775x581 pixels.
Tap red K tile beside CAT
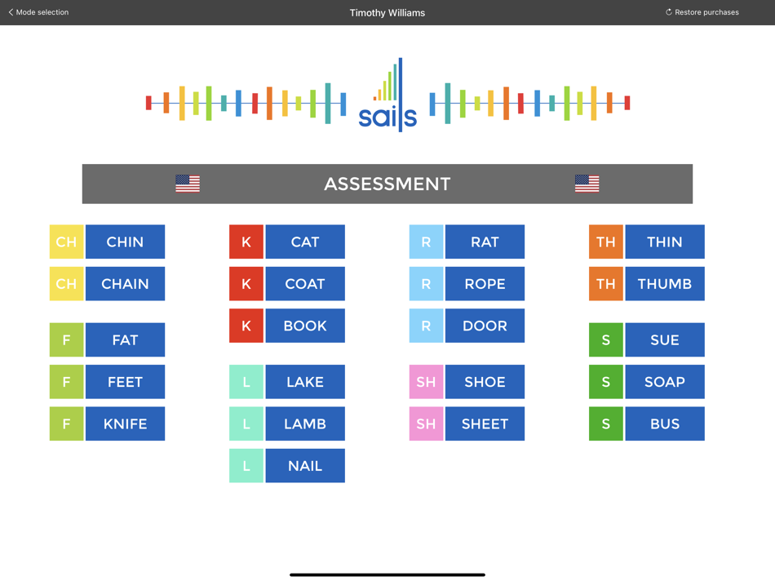246,242
